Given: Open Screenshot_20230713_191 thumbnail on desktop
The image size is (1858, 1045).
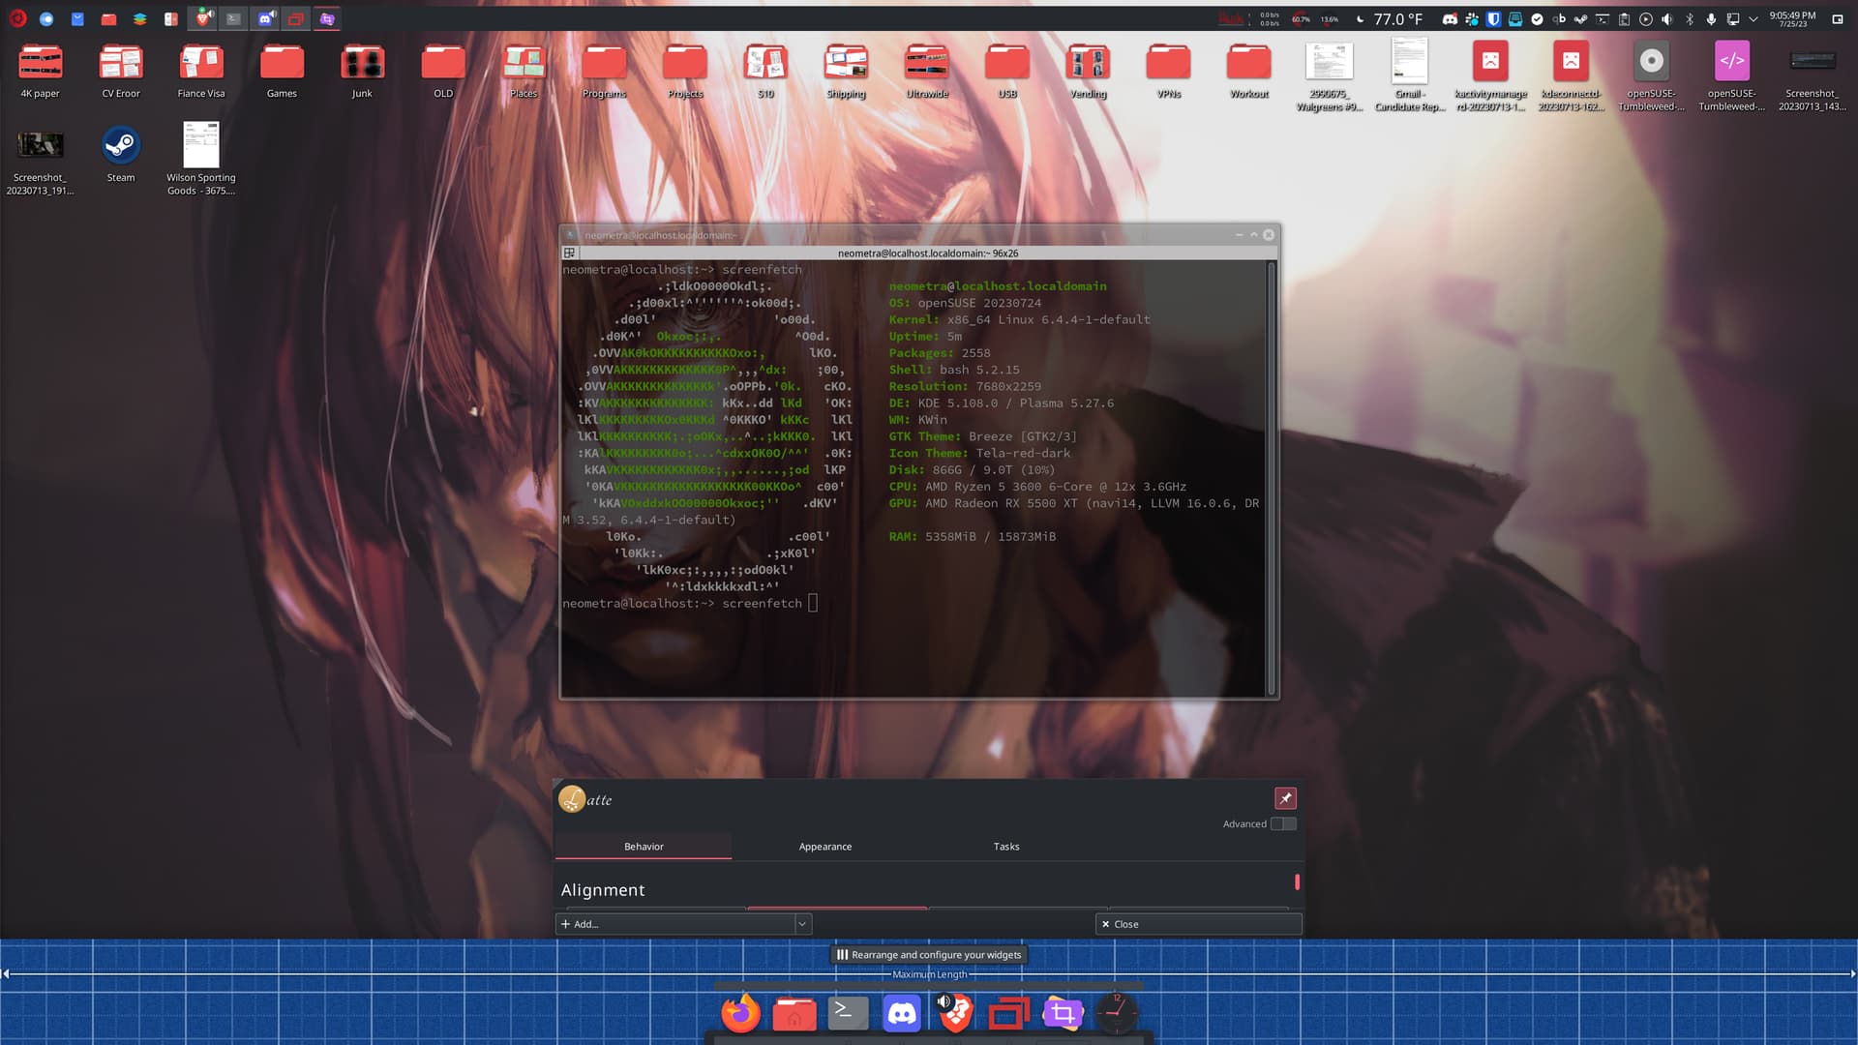Looking at the screenshot, I should click(x=40, y=161).
